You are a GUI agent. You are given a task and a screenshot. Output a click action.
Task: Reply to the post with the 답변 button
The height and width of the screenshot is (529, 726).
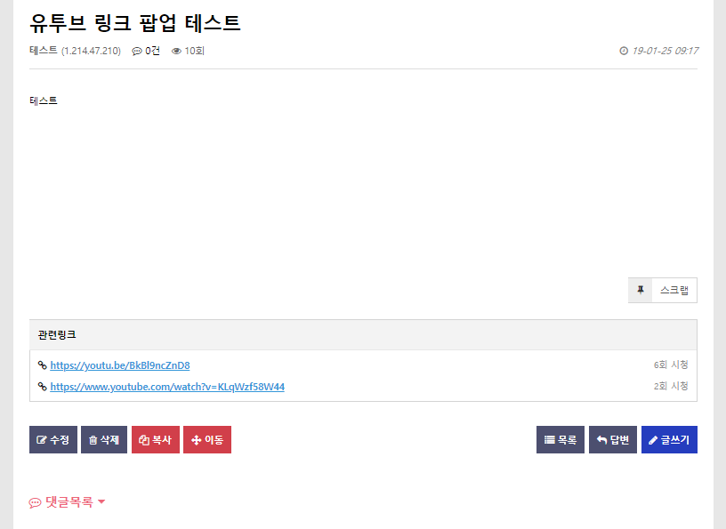(613, 440)
